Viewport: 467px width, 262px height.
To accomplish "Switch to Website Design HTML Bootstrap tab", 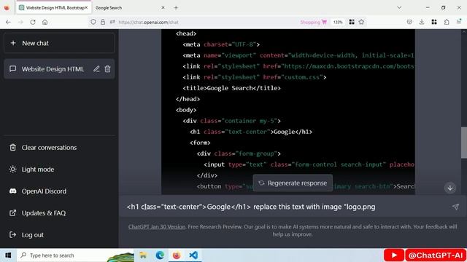I will pyautogui.click(x=54, y=8).
